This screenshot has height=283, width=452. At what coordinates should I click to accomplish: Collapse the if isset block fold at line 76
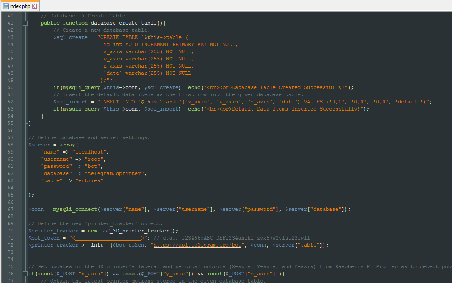26,274
